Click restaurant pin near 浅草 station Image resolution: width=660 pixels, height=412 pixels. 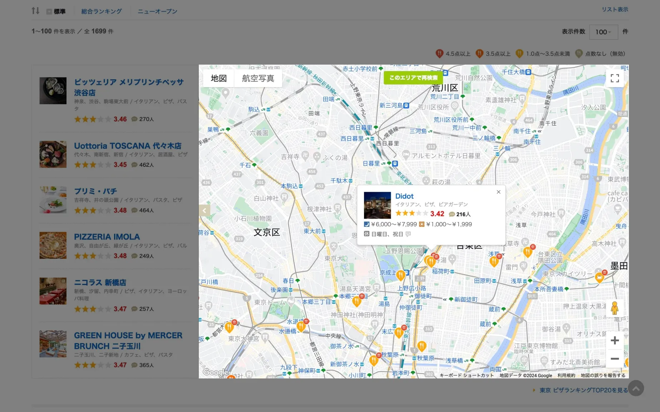pyautogui.click(x=494, y=261)
